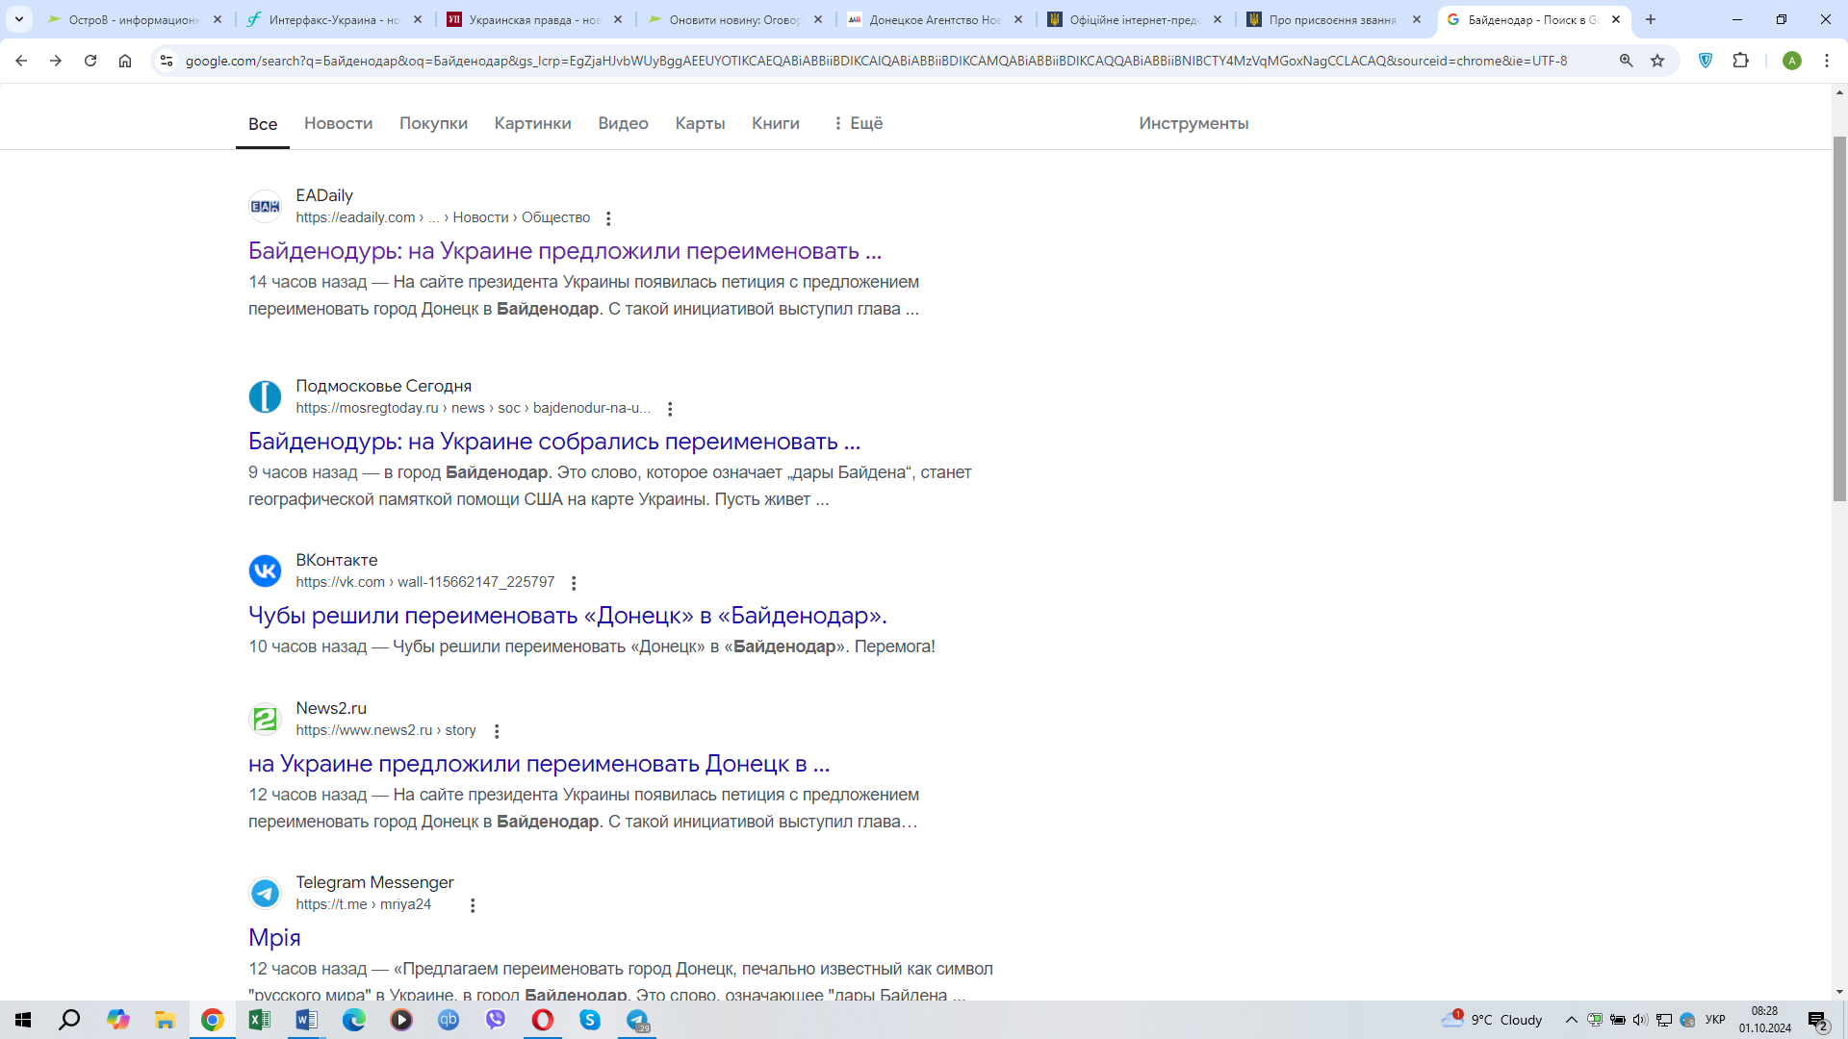Switch to the Украинская правда browser tab
The height and width of the screenshot is (1039, 1848).
[532, 19]
